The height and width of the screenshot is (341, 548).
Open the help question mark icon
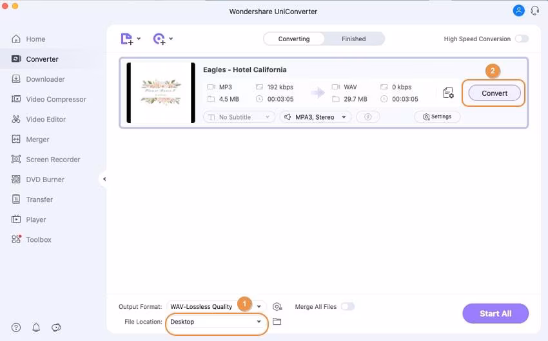[16, 327]
